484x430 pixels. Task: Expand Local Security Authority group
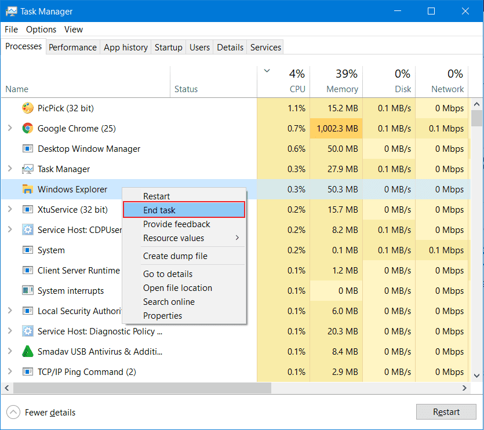click(10, 310)
